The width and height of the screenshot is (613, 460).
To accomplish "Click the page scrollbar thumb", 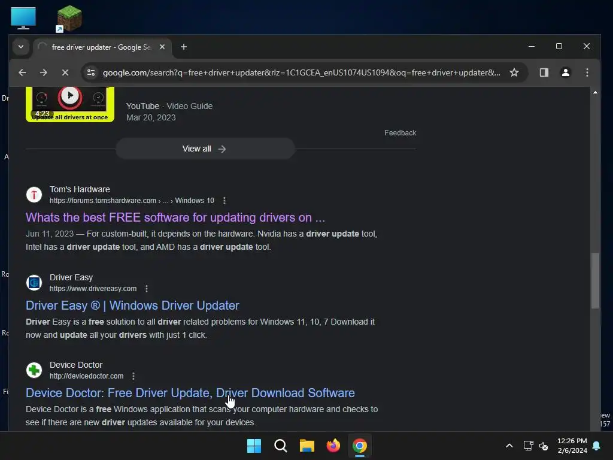I will click(595, 280).
